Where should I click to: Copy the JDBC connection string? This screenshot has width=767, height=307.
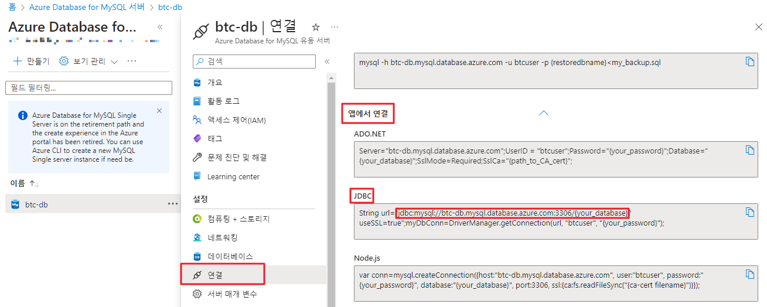click(x=749, y=212)
